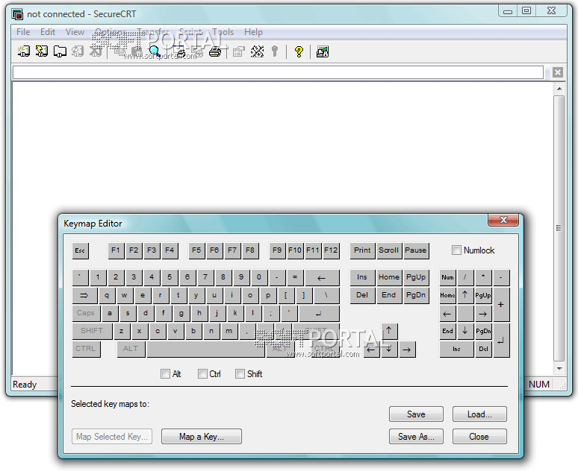Select the Print key on the keymap
The image size is (578, 471).
click(x=363, y=250)
